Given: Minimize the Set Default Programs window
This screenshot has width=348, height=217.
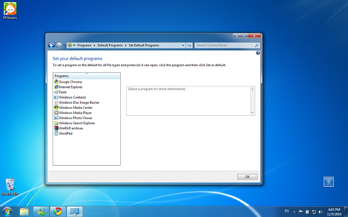Looking at the screenshot, I should [x=237, y=36].
